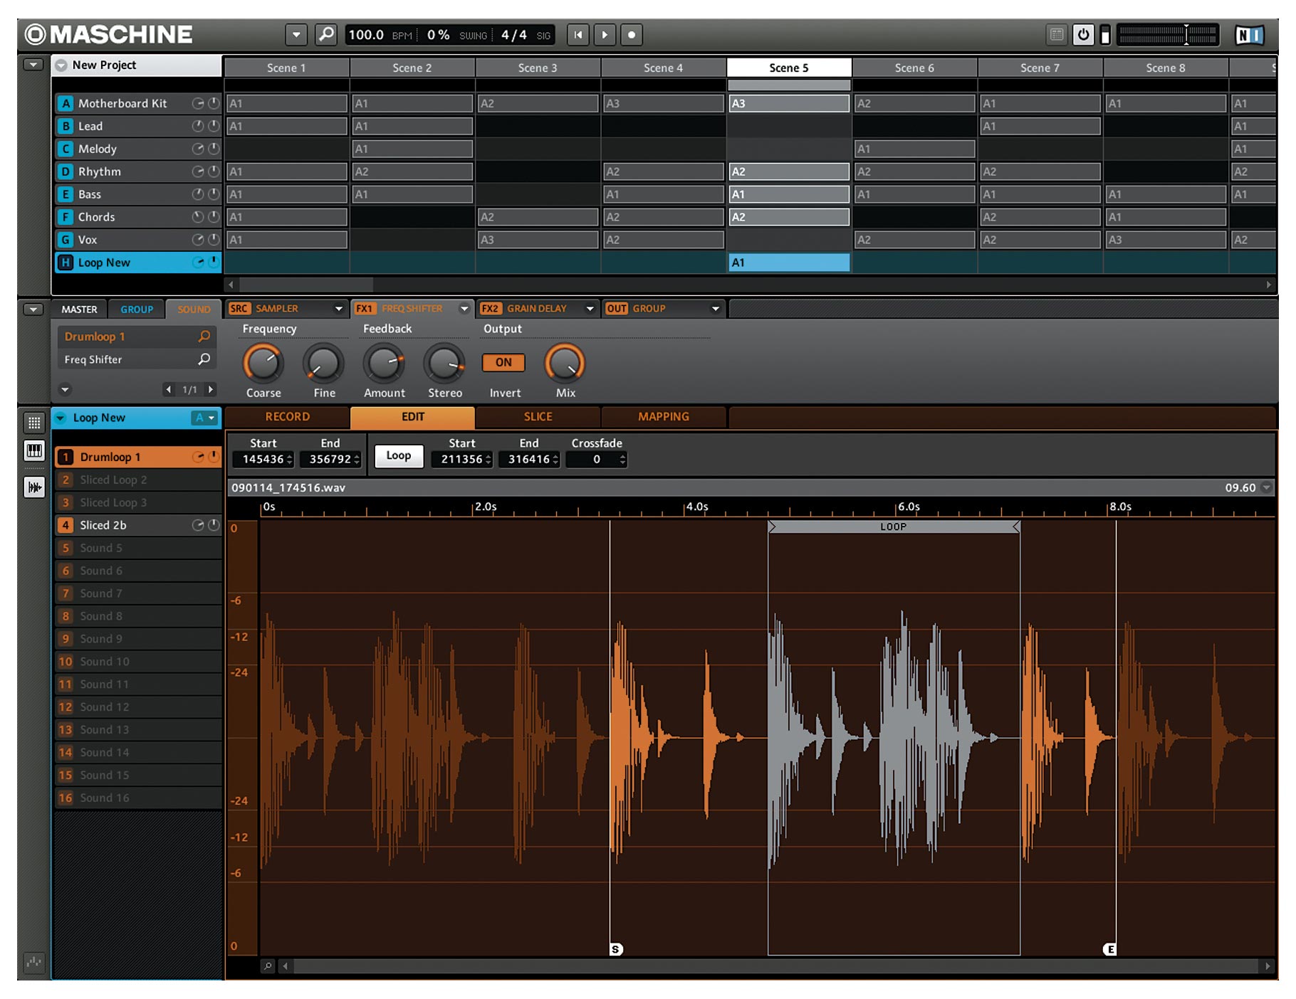Switch to the SLICE tab
The height and width of the screenshot is (999, 1296).
pyautogui.click(x=538, y=417)
